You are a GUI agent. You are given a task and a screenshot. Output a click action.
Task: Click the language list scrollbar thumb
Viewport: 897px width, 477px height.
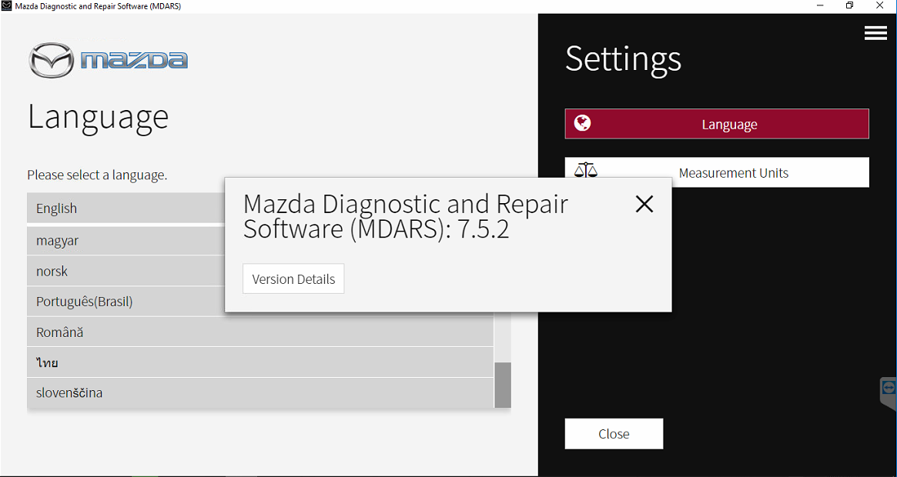tap(502, 385)
